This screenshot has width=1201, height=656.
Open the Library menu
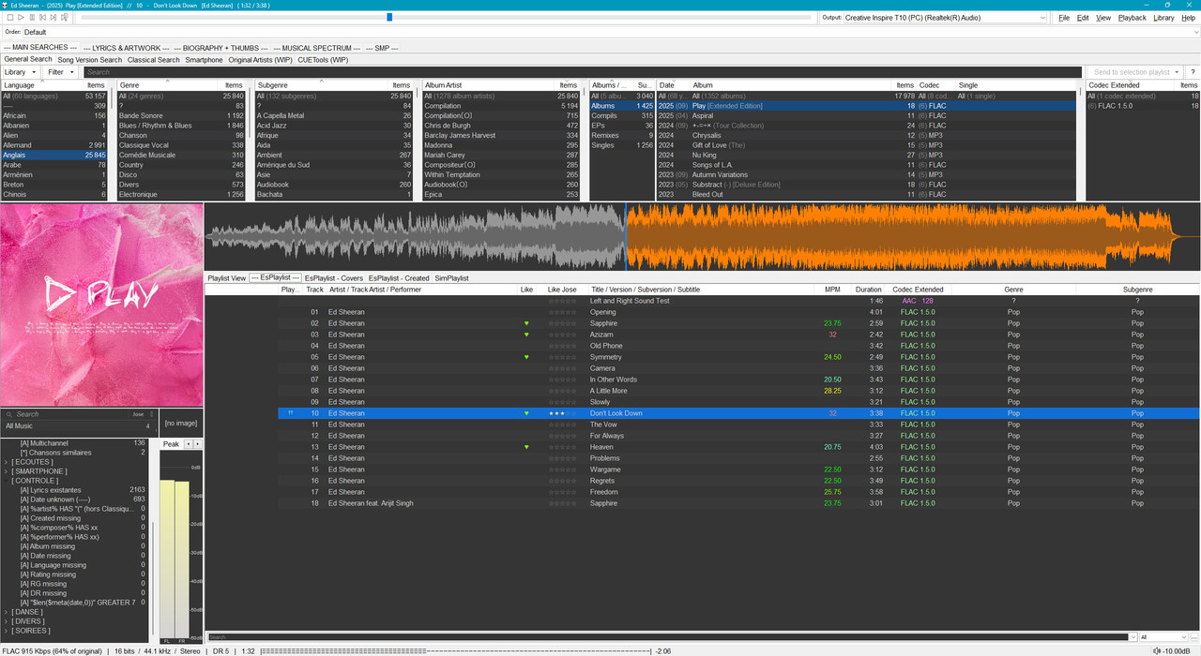(1163, 18)
